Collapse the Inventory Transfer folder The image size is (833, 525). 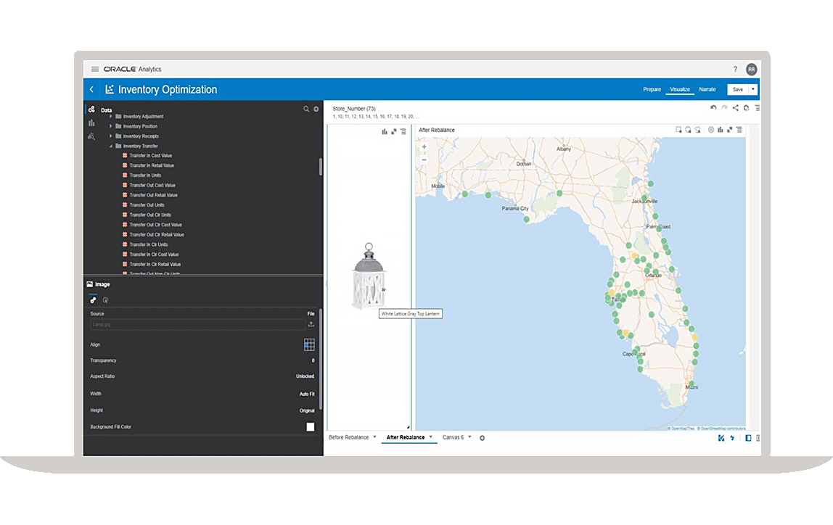tap(111, 146)
